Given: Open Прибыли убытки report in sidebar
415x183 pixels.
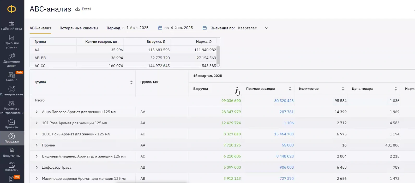Looking at the screenshot, I should [11, 42].
